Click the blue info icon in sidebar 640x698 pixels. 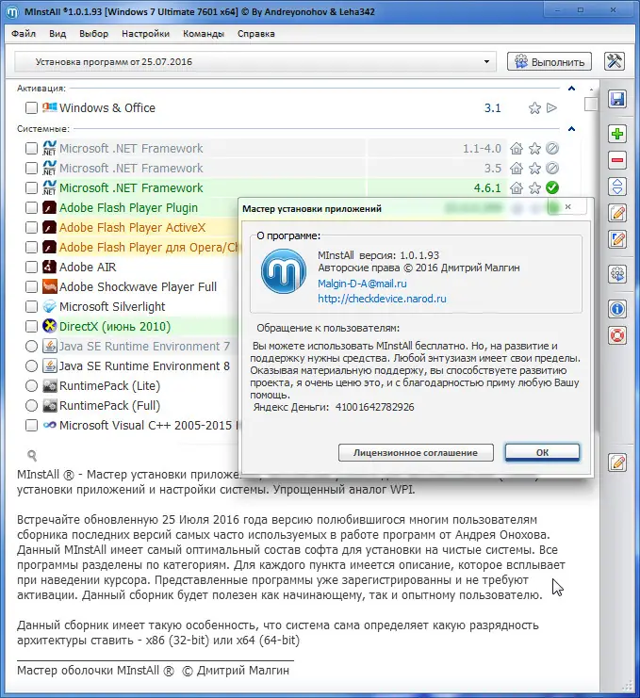tap(617, 308)
